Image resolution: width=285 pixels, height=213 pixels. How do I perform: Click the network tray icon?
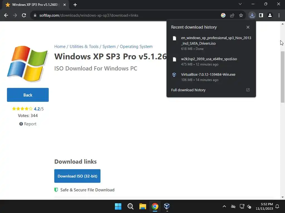[x=242, y=206]
